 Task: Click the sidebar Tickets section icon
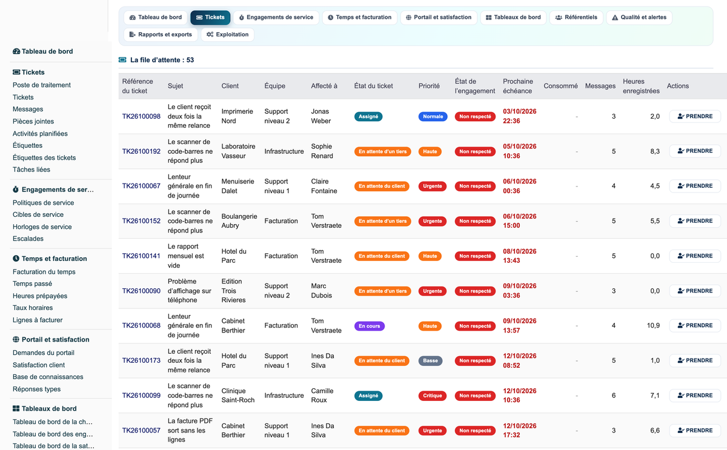coord(16,72)
